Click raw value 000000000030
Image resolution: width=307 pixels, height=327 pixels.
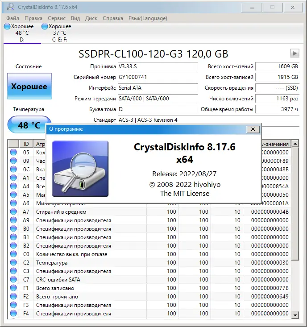point(270,263)
